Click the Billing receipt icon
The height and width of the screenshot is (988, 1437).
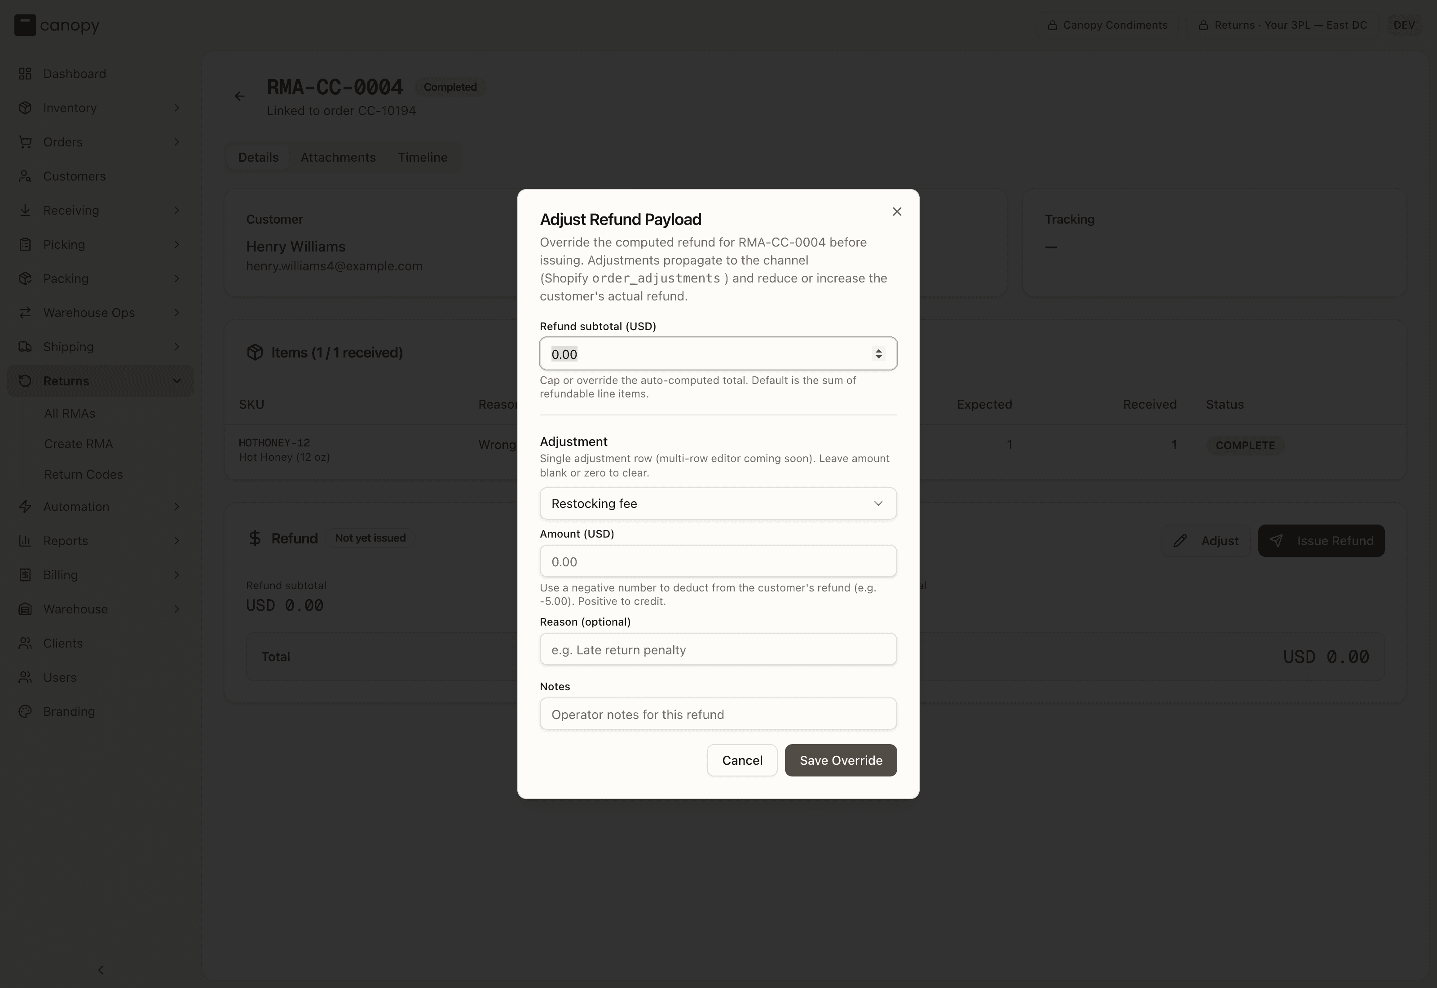(26, 575)
